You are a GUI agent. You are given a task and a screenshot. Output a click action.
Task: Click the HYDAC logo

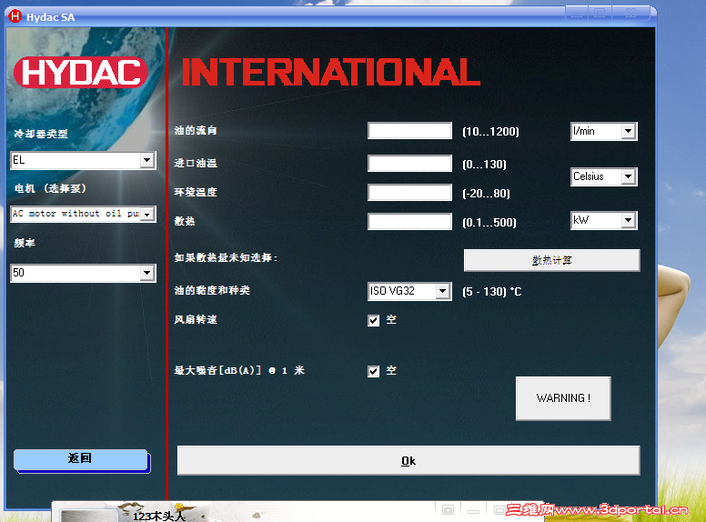(81, 73)
